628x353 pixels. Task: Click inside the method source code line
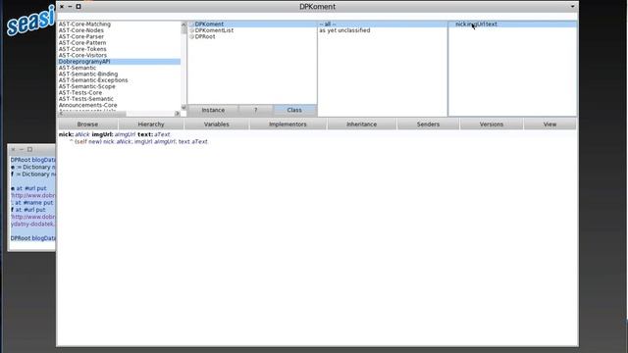point(138,141)
